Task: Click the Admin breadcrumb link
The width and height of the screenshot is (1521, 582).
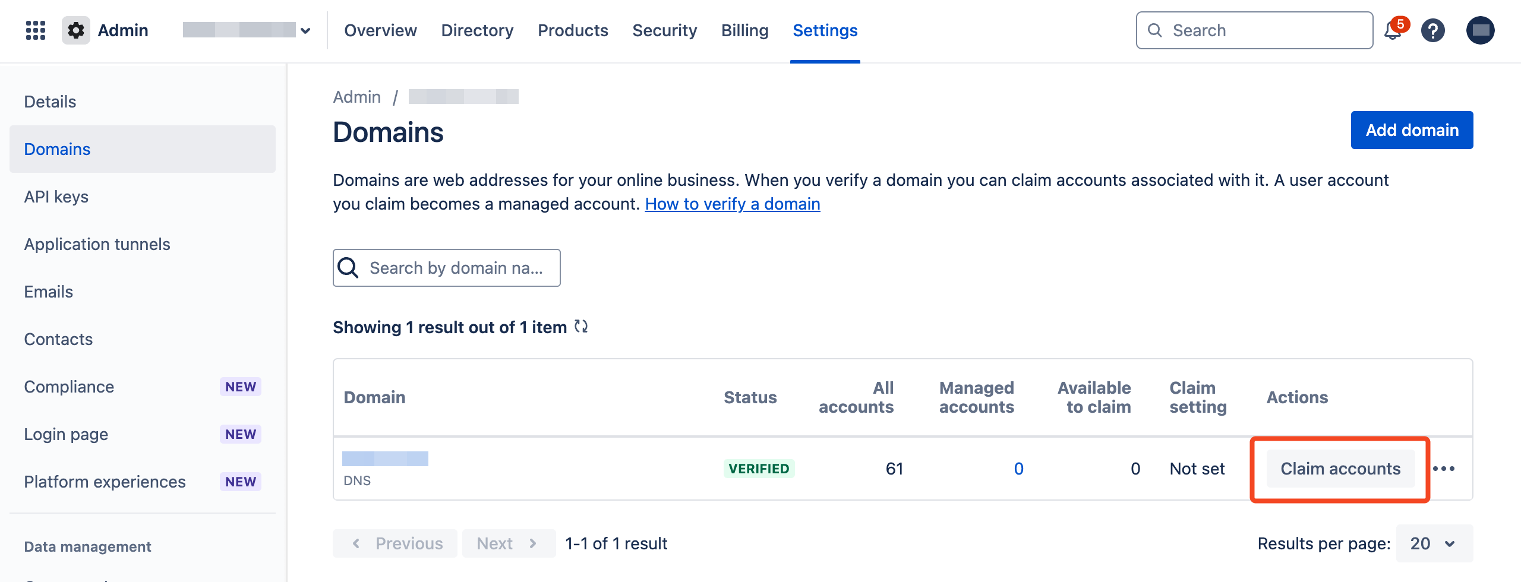Action: 357,97
